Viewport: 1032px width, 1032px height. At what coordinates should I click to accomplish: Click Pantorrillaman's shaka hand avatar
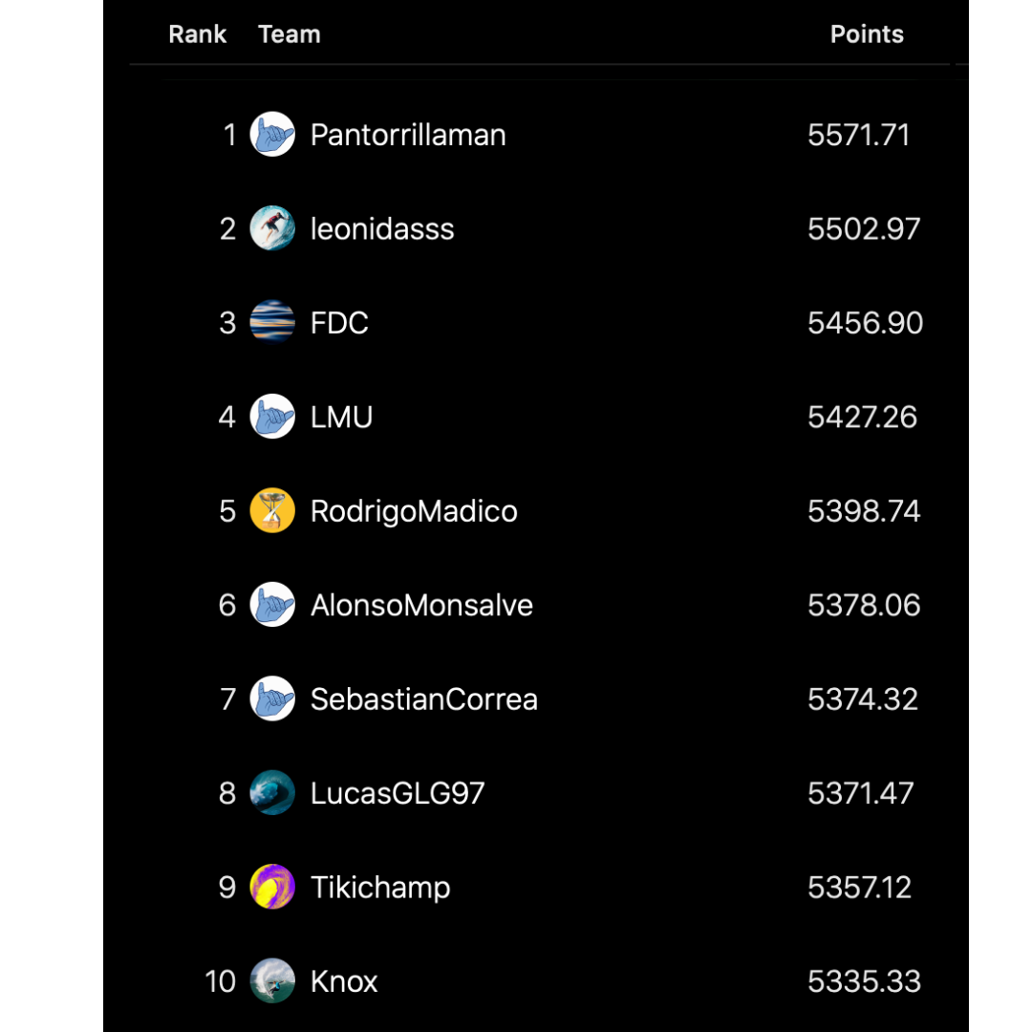click(272, 135)
